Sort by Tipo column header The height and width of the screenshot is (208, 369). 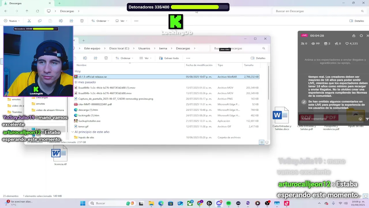pyautogui.click(x=220, y=65)
